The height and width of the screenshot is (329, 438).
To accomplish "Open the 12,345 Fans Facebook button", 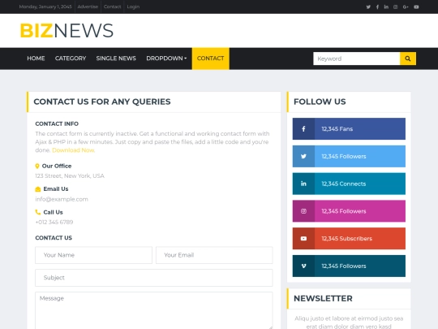I will tap(349, 128).
